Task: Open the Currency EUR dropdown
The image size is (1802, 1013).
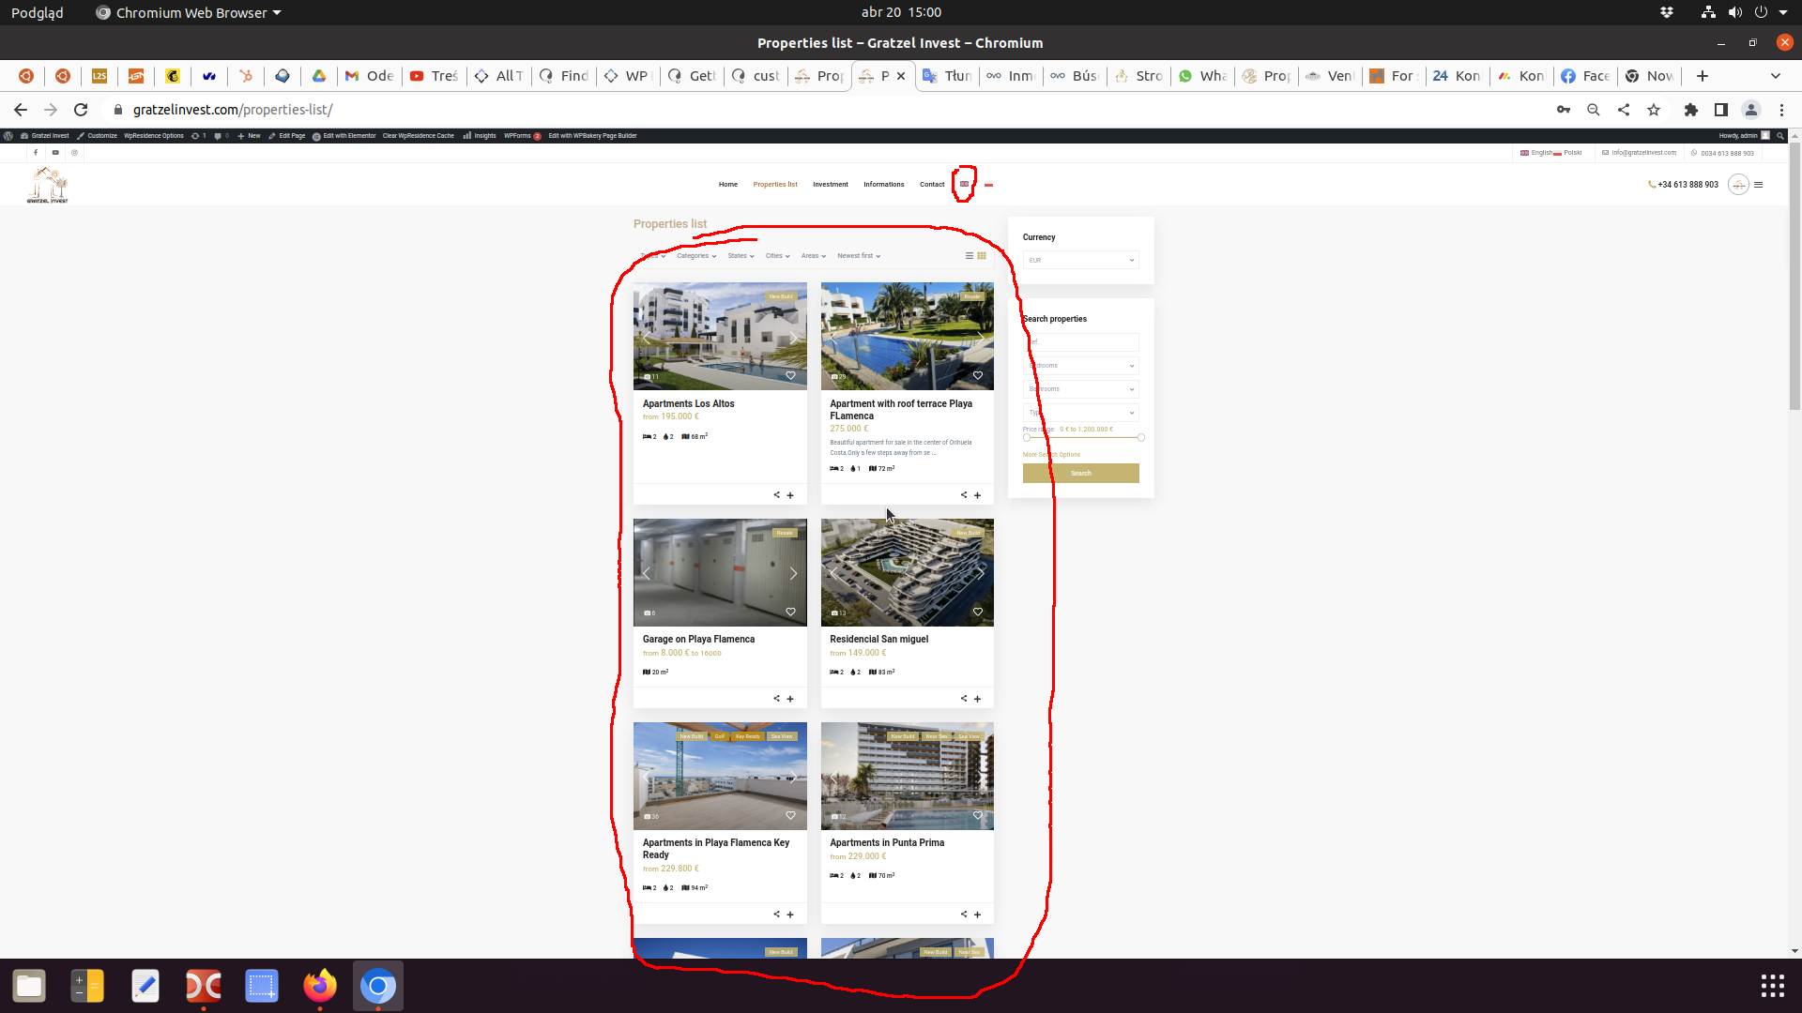Action: point(1080,260)
